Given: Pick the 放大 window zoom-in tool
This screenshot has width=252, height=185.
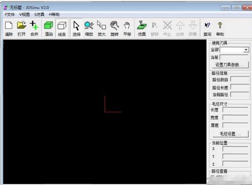Looking at the screenshot, I should coord(102,28).
